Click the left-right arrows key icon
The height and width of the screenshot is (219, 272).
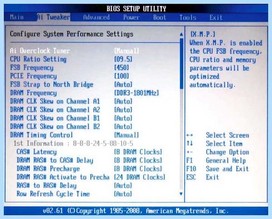(x=189, y=135)
